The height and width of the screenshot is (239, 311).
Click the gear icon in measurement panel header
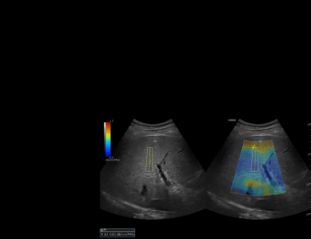(102, 230)
